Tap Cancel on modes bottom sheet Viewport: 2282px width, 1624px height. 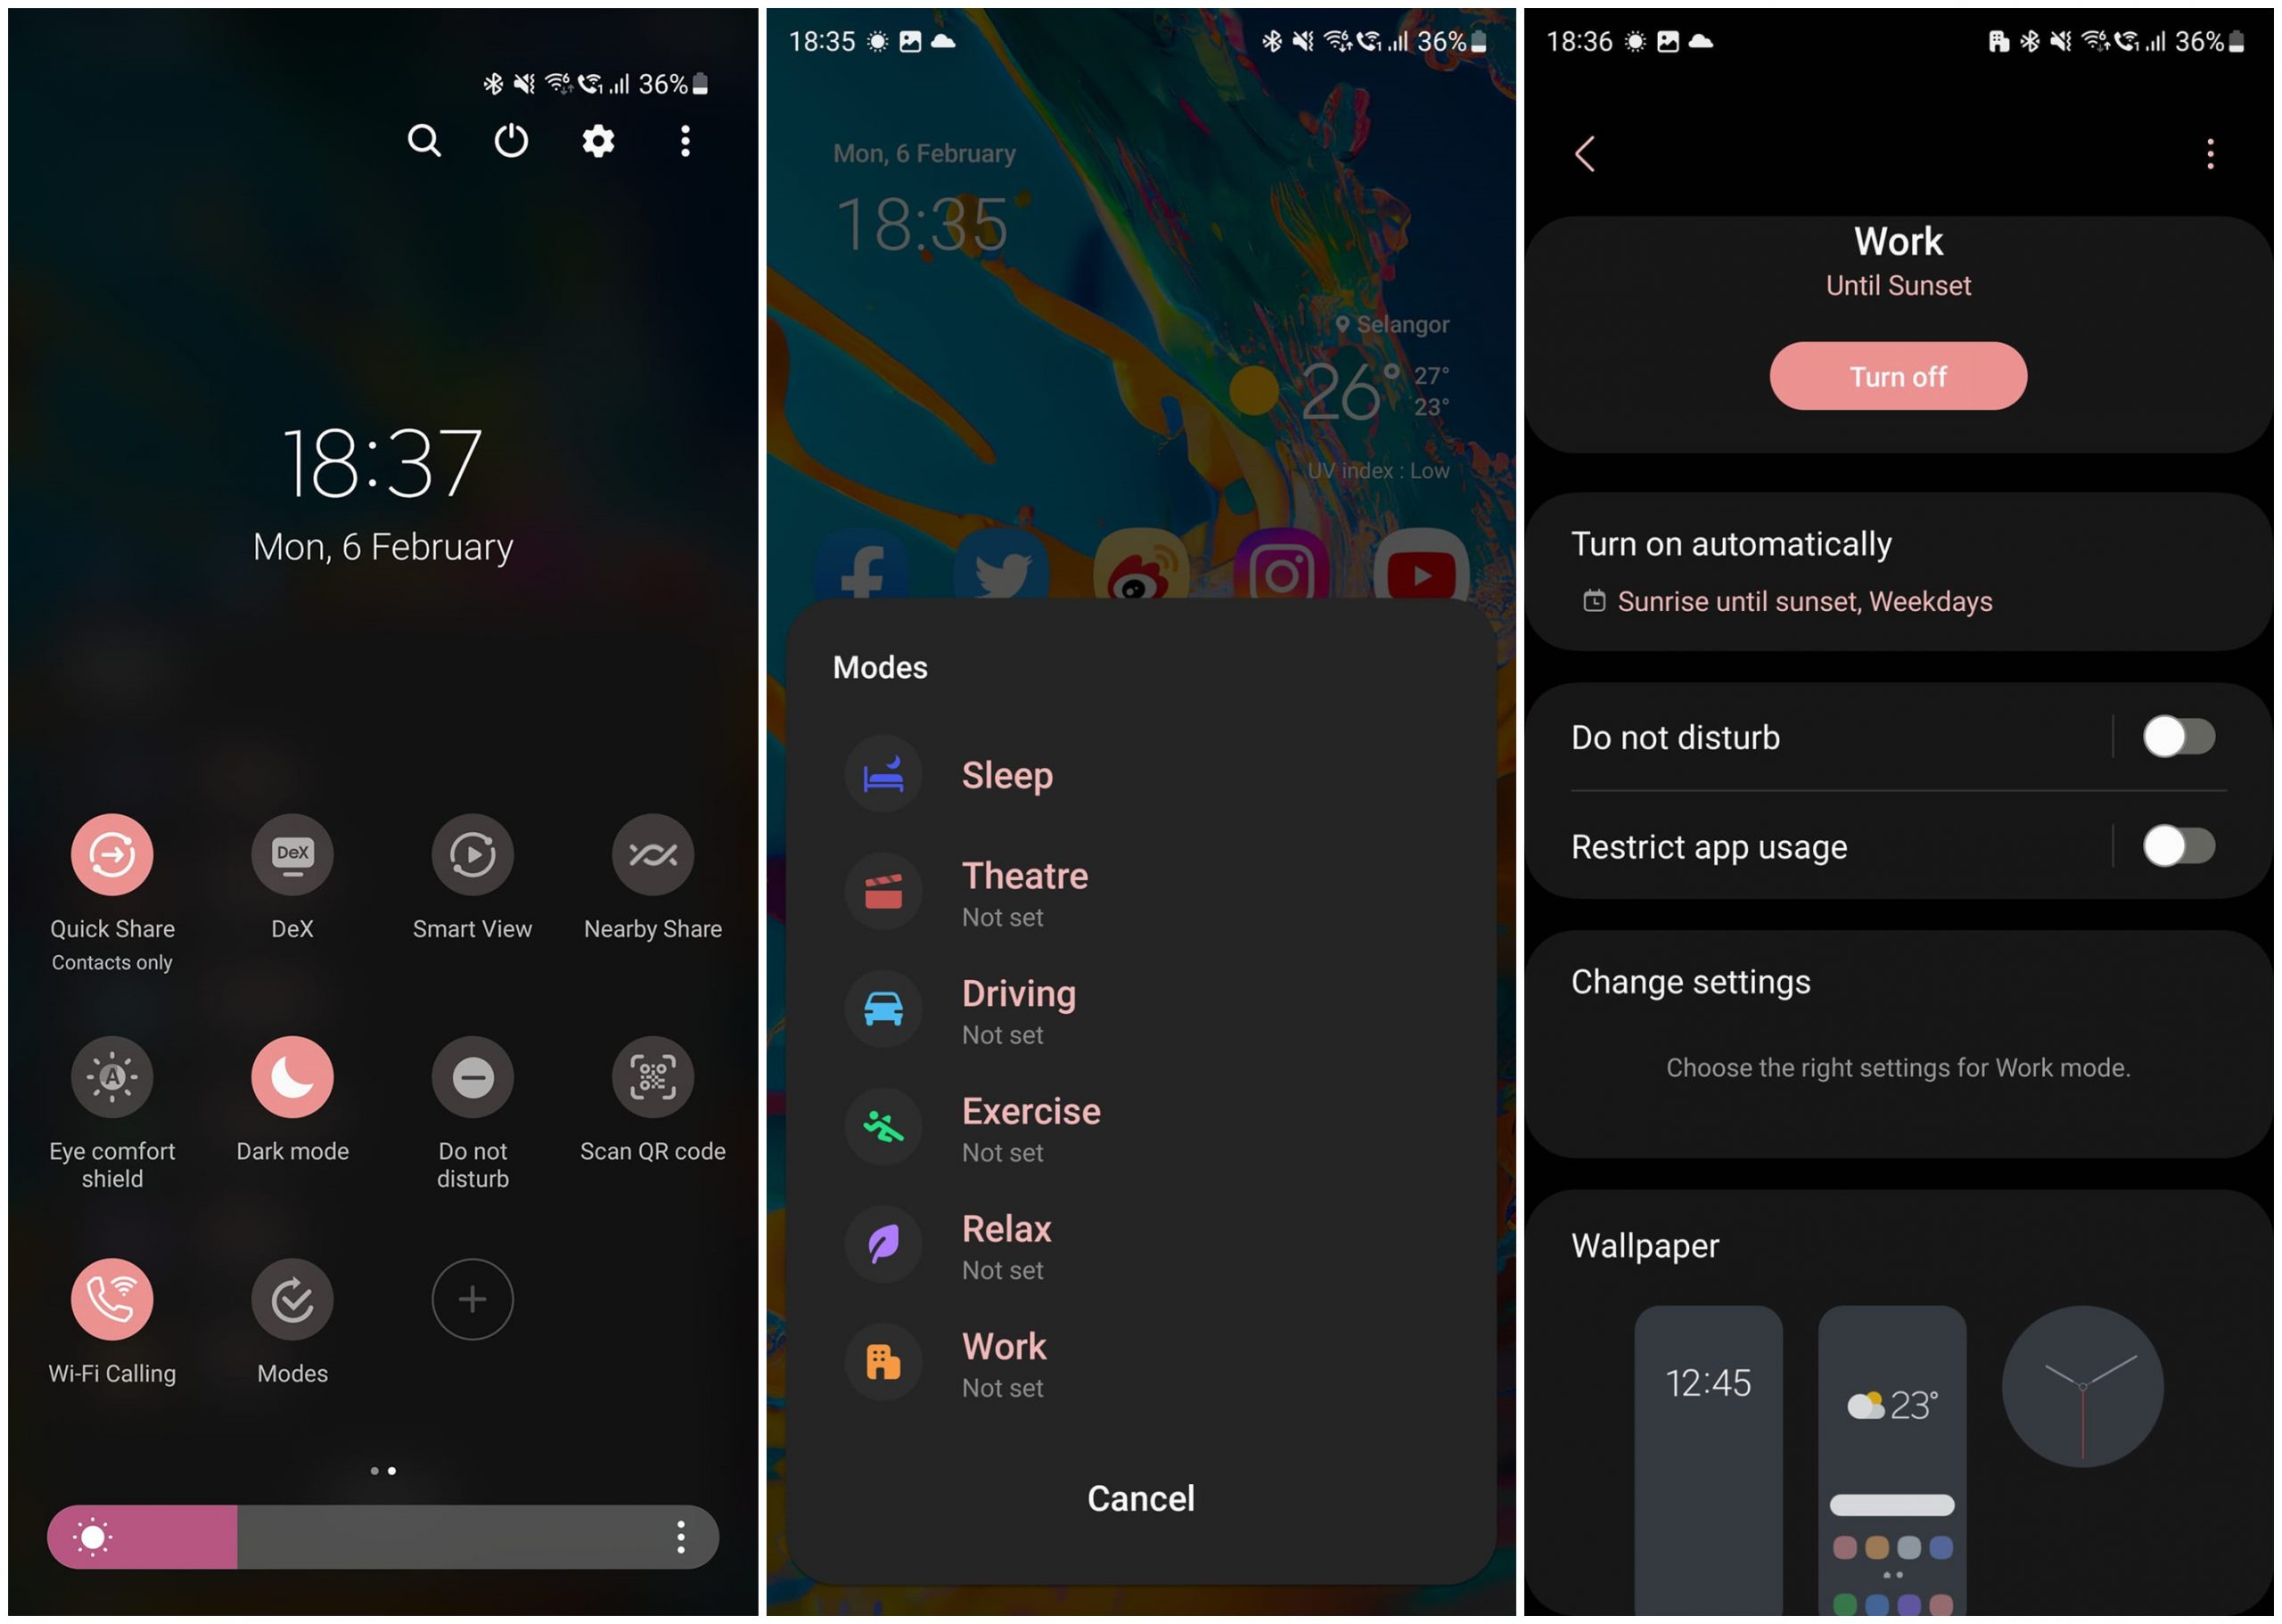tap(1139, 1499)
